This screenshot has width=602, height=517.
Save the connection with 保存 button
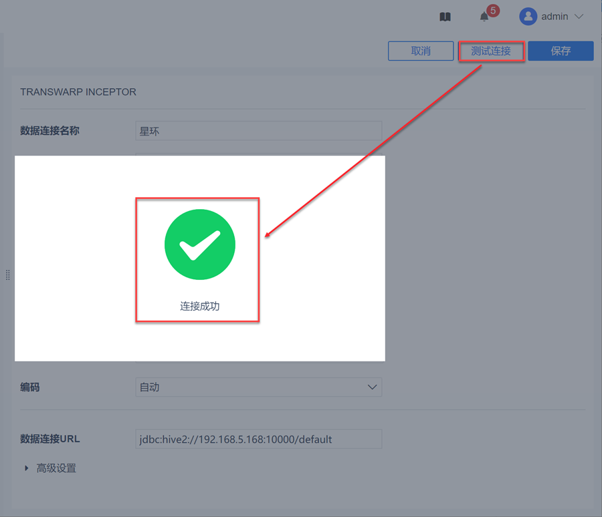(x=561, y=51)
